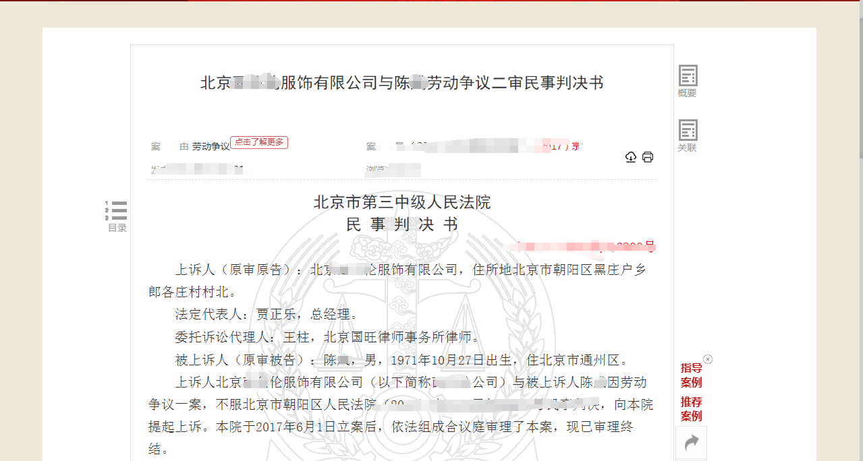Click the share arrow icon
This screenshot has width=863, height=461.
tap(692, 443)
